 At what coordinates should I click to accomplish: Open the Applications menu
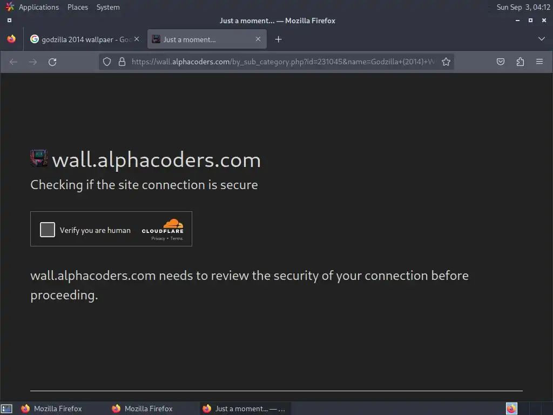click(x=39, y=7)
